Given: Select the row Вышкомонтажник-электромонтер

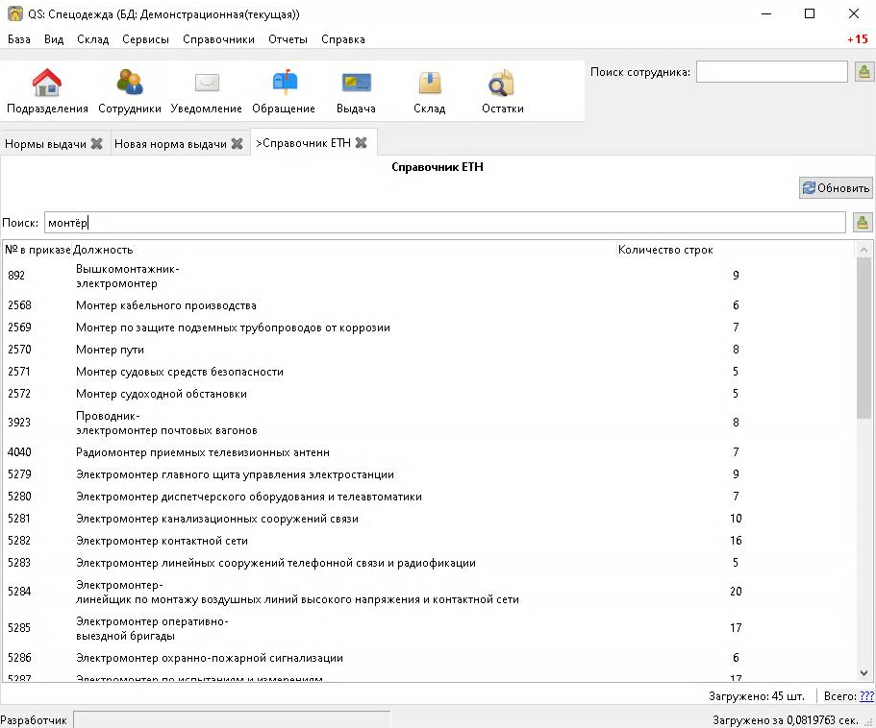Looking at the screenshot, I should 429,276.
